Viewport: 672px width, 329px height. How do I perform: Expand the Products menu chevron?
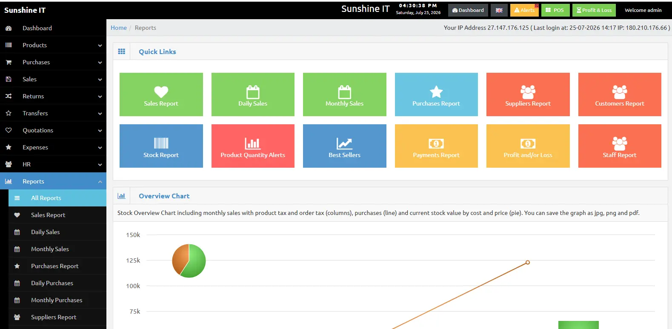point(100,46)
